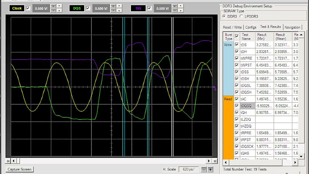Select the DQS channel label
This screenshot has height=174, width=309.
[x=77, y=8]
